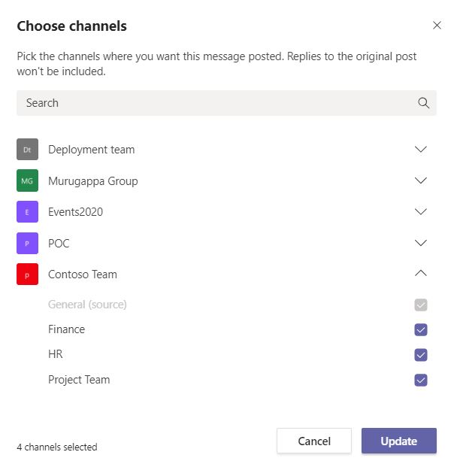Screen dimensions: 454x467
Task: Focus the Search input field
Action: [226, 103]
